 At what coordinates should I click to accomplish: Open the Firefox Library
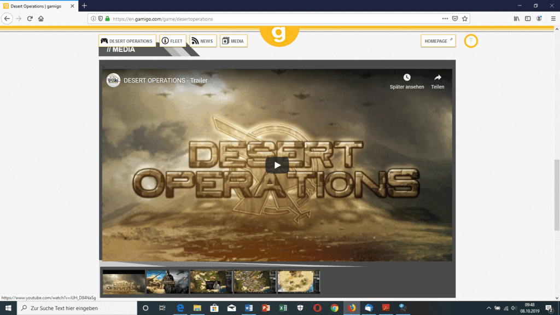point(516,19)
